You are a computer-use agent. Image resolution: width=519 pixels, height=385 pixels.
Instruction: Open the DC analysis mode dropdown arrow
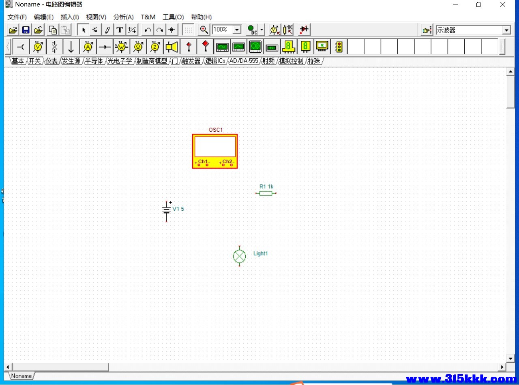tap(262, 30)
